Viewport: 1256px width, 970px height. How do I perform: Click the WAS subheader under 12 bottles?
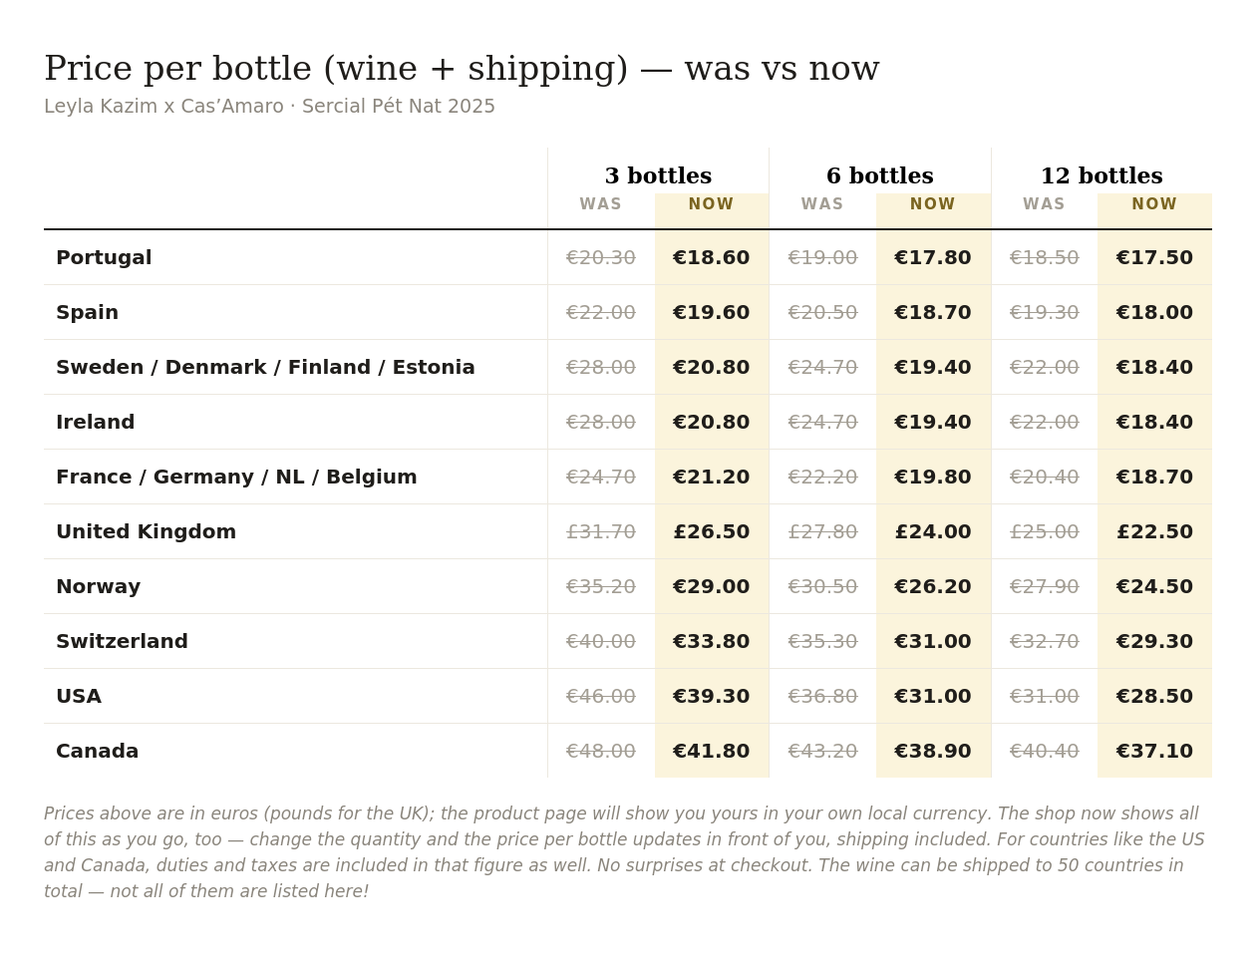1044,204
